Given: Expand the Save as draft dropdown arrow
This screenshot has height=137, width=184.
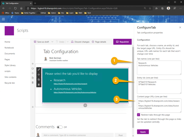Looking at the screenshot, I should (x=52, y=42).
